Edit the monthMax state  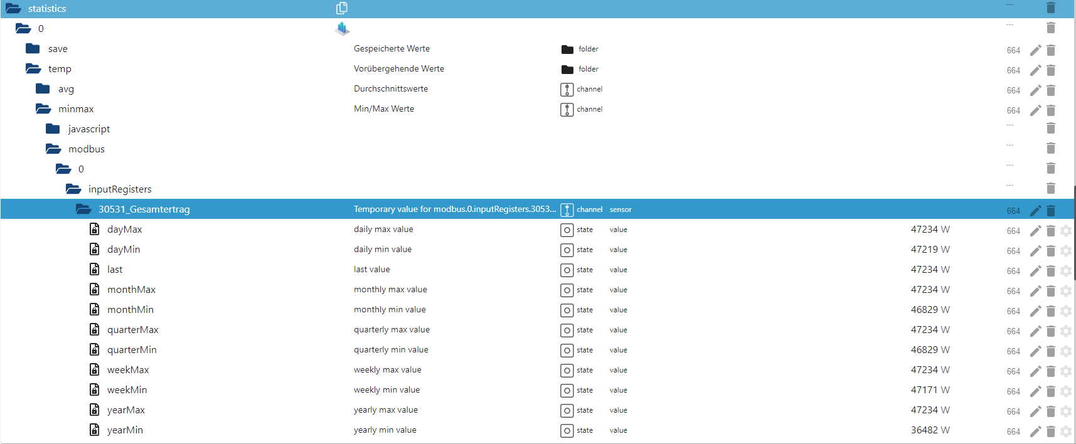tap(1036, 291)
